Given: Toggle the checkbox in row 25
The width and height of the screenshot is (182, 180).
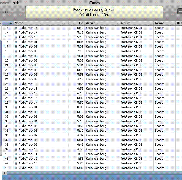Looking at the screenshot, I should (16, 84).
